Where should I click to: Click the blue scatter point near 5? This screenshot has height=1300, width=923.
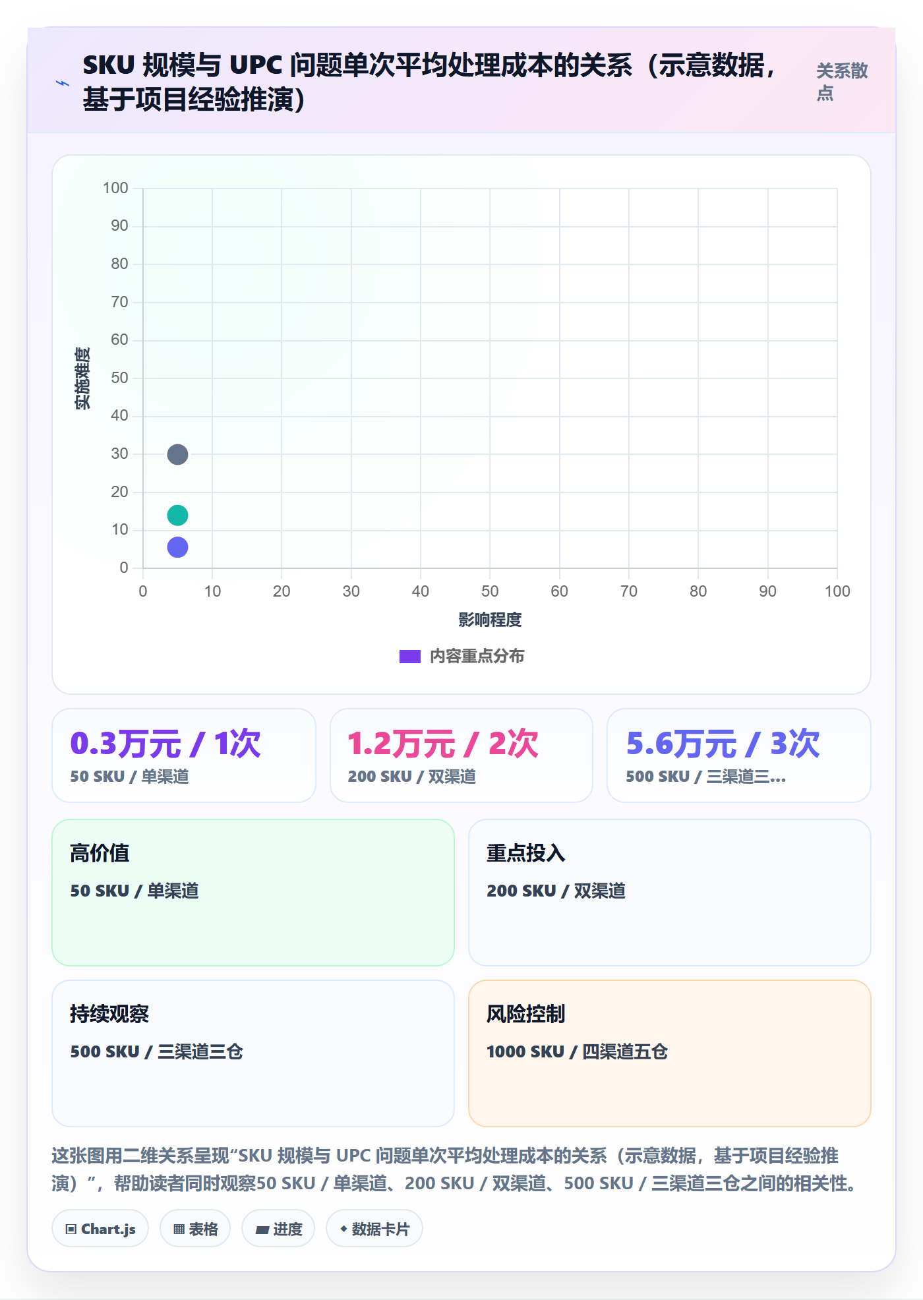pos(177,547)
